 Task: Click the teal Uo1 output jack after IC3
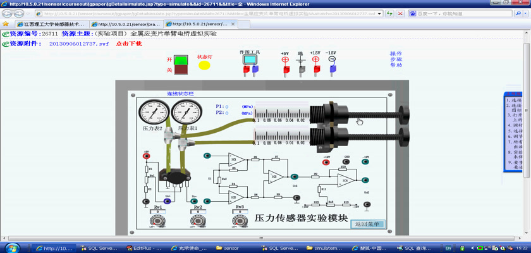[x=295, y=176]
